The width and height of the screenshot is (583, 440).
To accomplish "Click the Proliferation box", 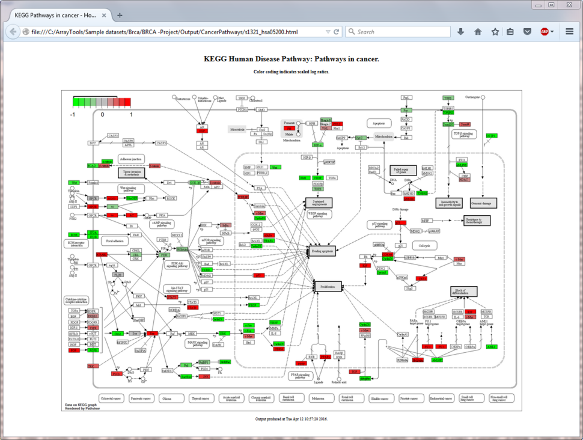I will click(x=328, y=286).
